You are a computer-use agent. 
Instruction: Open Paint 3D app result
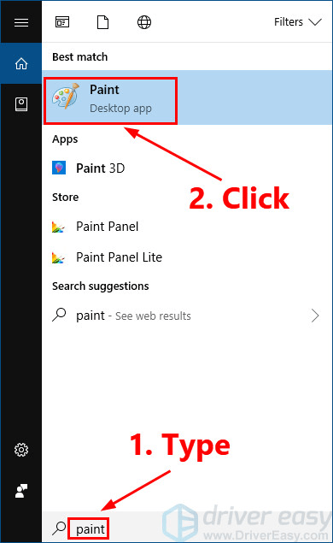coord(187,168)
